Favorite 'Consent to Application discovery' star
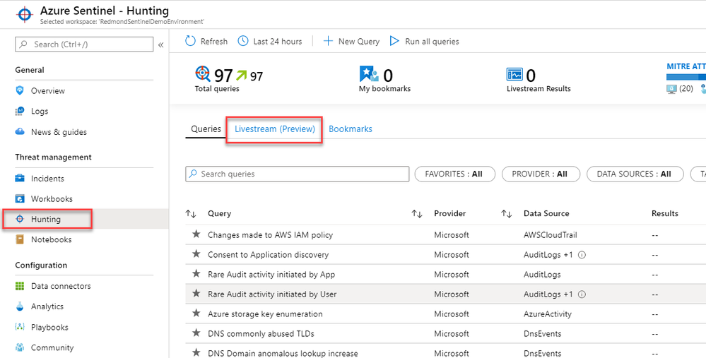Image resolution: width=706 pixels, height=358 pixels. point(196,254)
